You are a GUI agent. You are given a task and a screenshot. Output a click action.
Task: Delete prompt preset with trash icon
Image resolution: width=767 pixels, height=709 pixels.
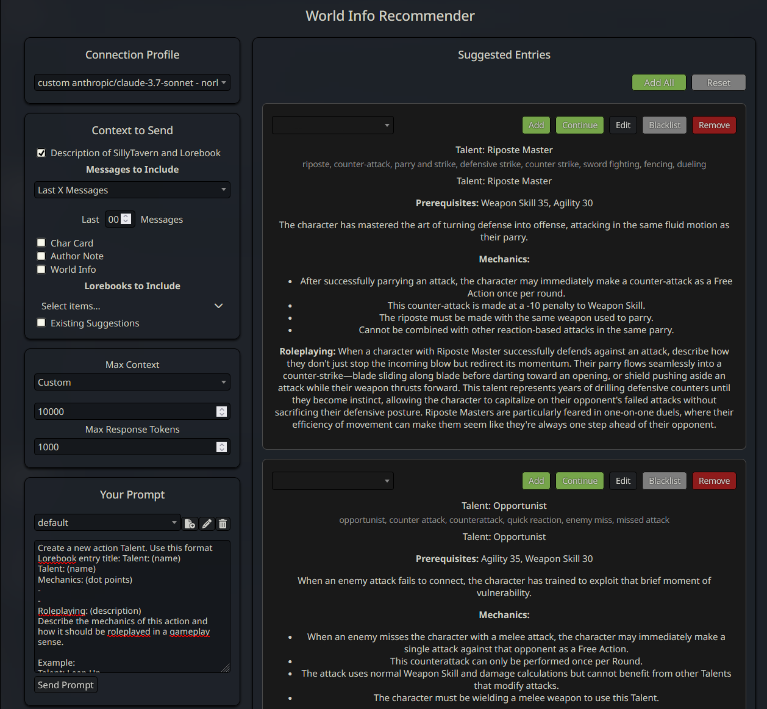point(223,524)
